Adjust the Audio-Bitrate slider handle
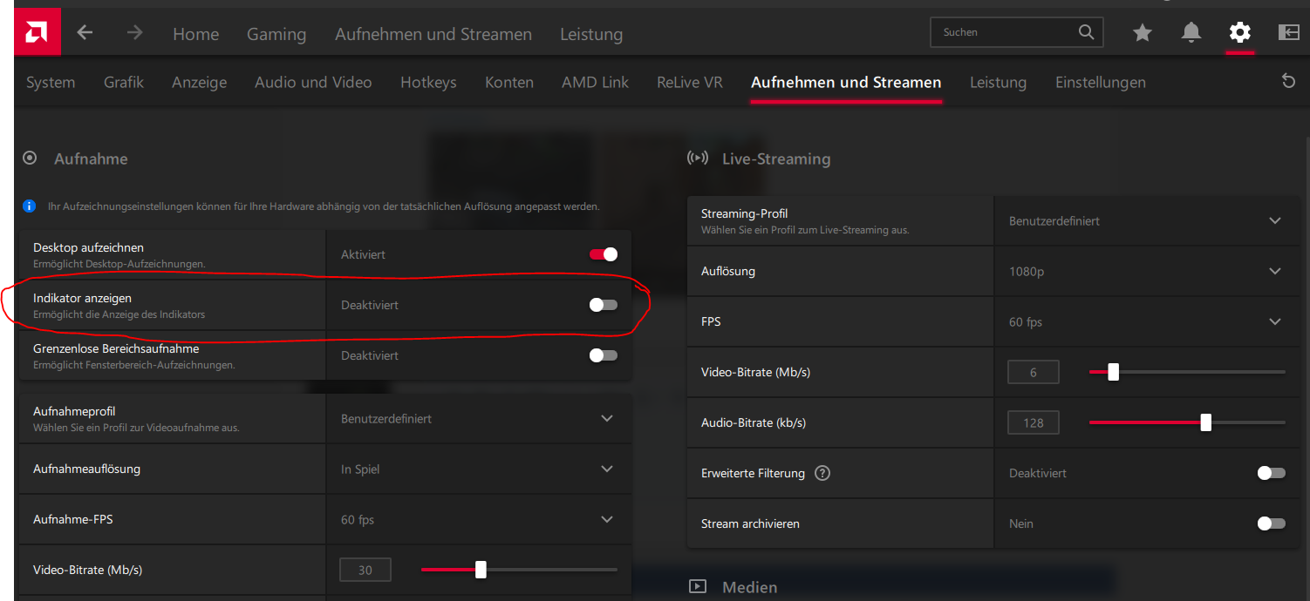This screenshot has height=601, width=1310. pyautogui.click(x=1205, y=422)
